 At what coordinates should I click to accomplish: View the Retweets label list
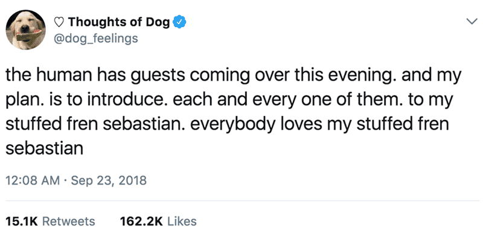(68, 221)
